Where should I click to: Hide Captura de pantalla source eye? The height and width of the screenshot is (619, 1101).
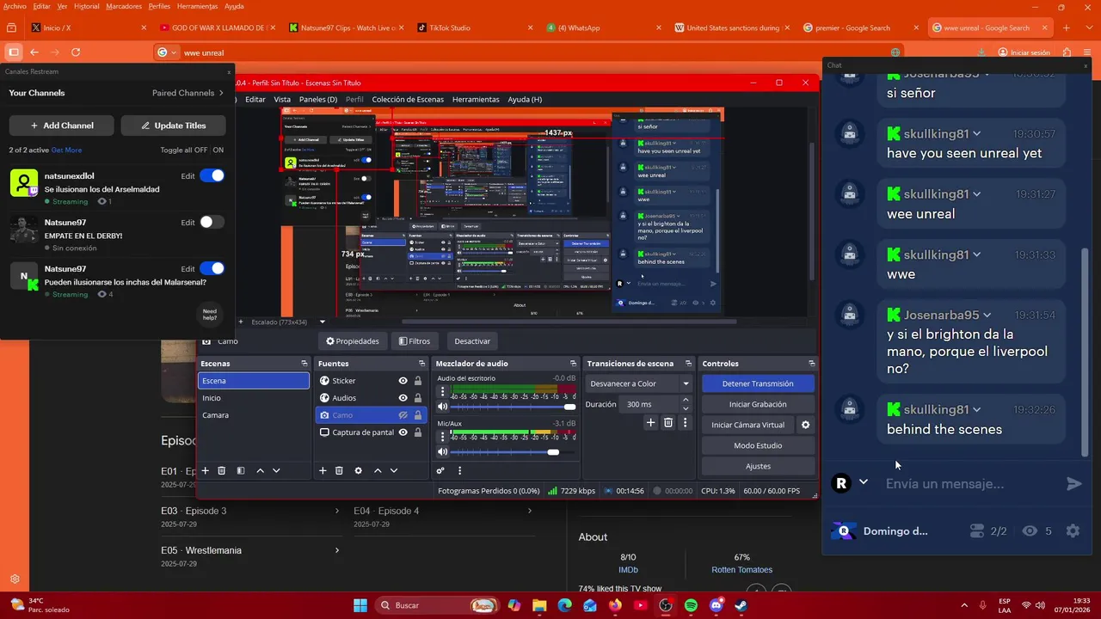(x=403, y=432)
